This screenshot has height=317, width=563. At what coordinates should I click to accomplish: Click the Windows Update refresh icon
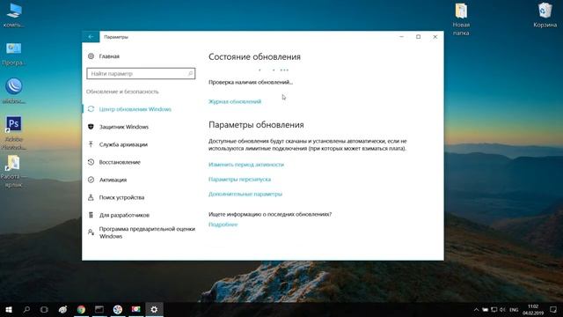click(x=91, y=109)
